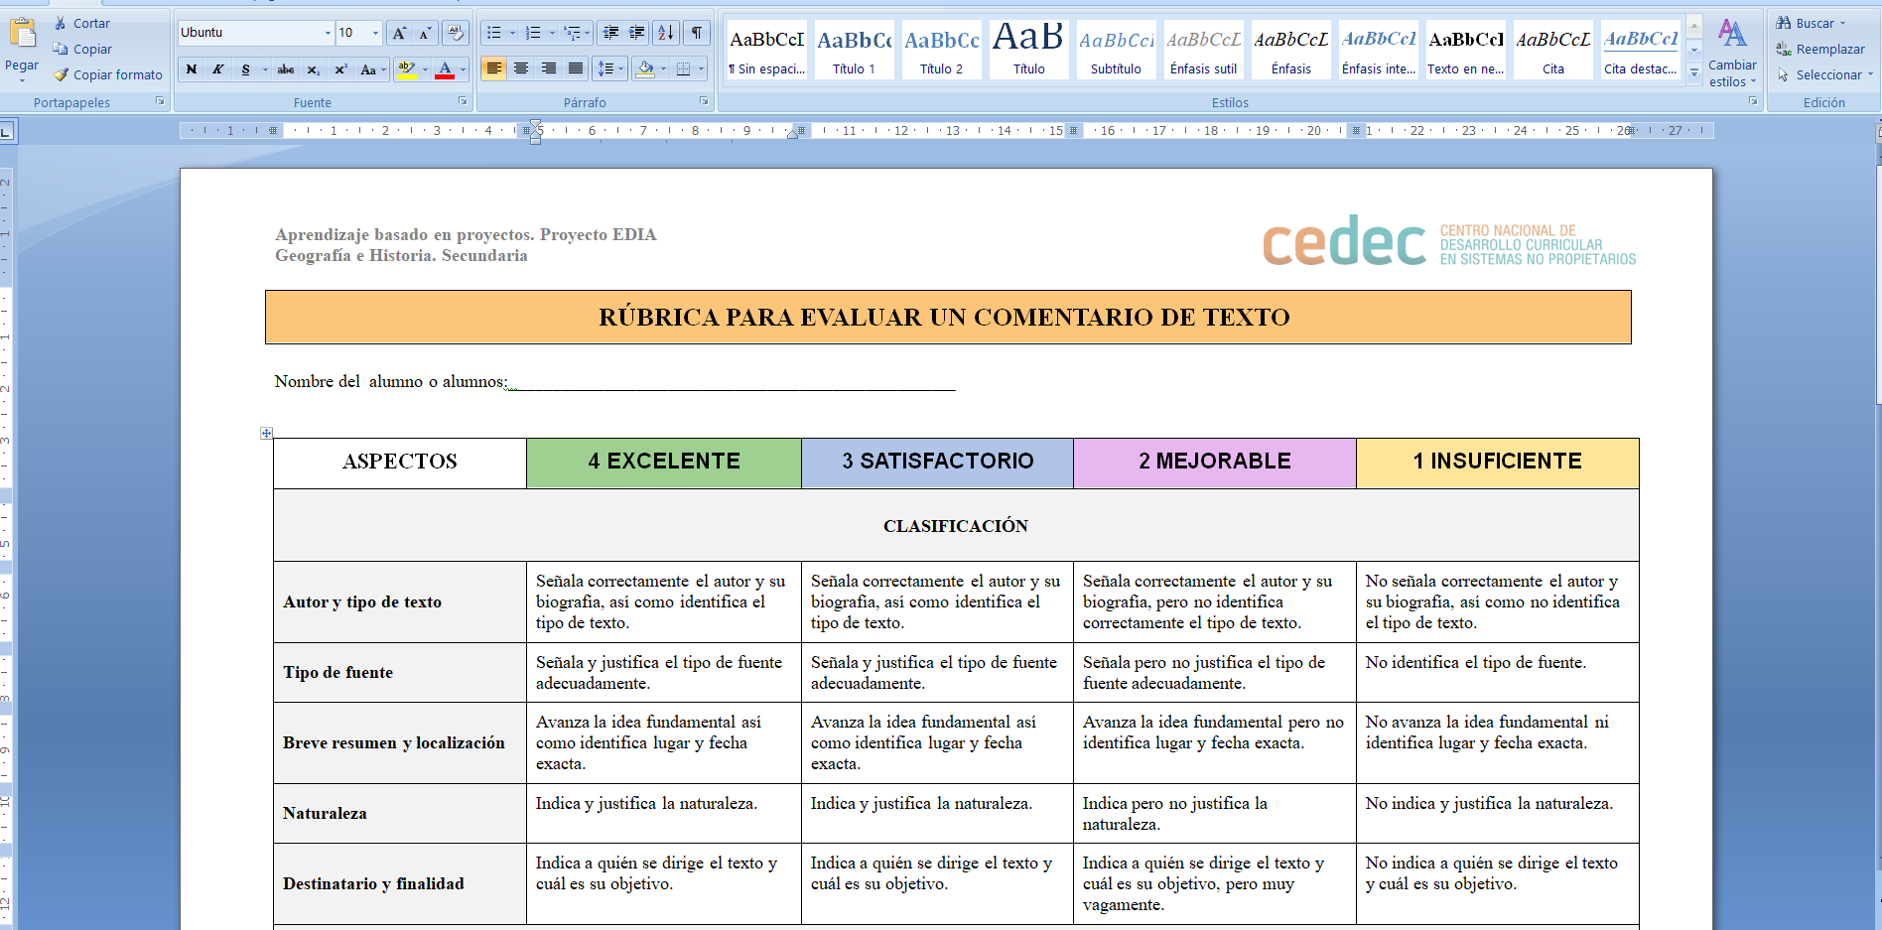
Task: Click the increase indent icon
Action: 637,33
